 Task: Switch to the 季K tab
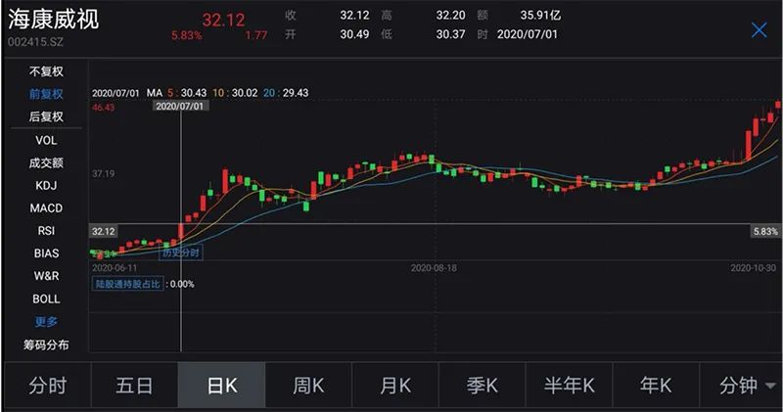483,386
